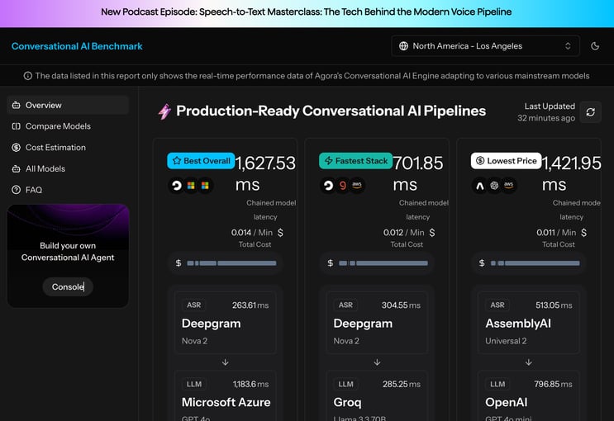Toggle dark mode with the moon icon
This screenshot has width=614, height=421.
coord(595,46)
